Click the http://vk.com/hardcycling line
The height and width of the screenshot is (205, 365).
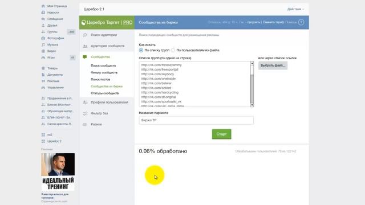click(160, 92)
